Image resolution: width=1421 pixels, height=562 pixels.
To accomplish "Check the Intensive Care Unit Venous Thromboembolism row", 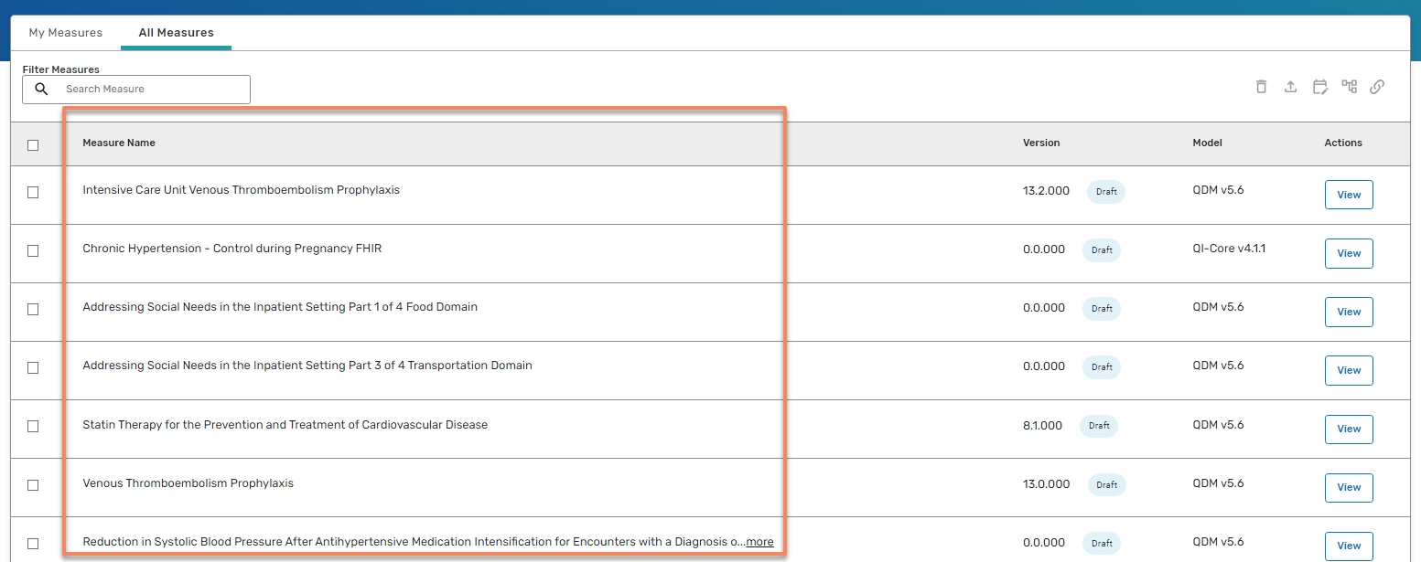I will [x=33, y=192].
